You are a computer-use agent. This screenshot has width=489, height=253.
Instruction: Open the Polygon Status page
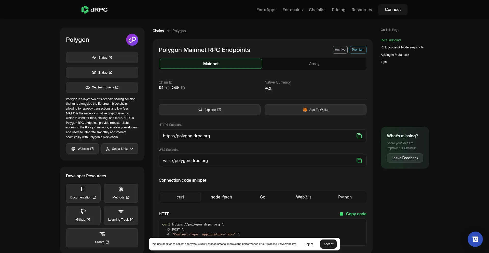click(x=102, y=58)
